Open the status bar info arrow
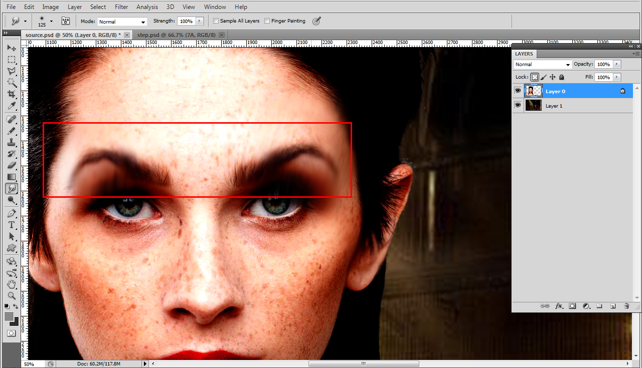 pyautogui.click(x=145, y=364)
